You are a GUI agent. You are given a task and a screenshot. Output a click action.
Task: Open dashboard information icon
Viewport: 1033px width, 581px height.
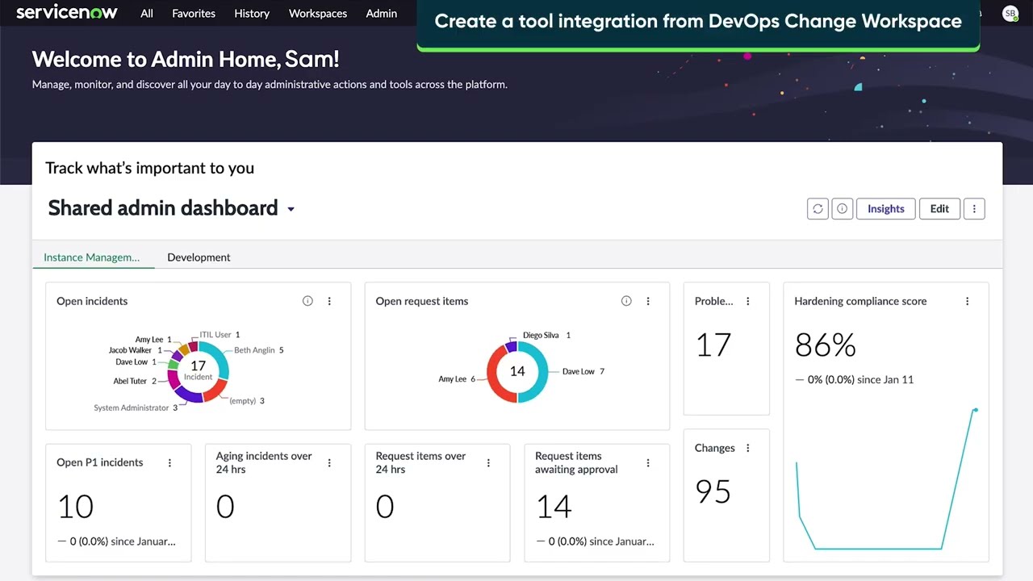click(842, 208)
